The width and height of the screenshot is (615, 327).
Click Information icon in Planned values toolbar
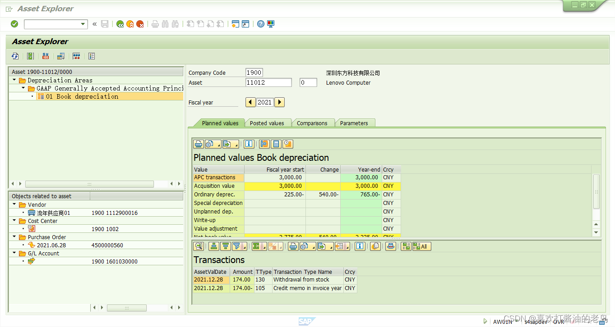pos(249,144)
